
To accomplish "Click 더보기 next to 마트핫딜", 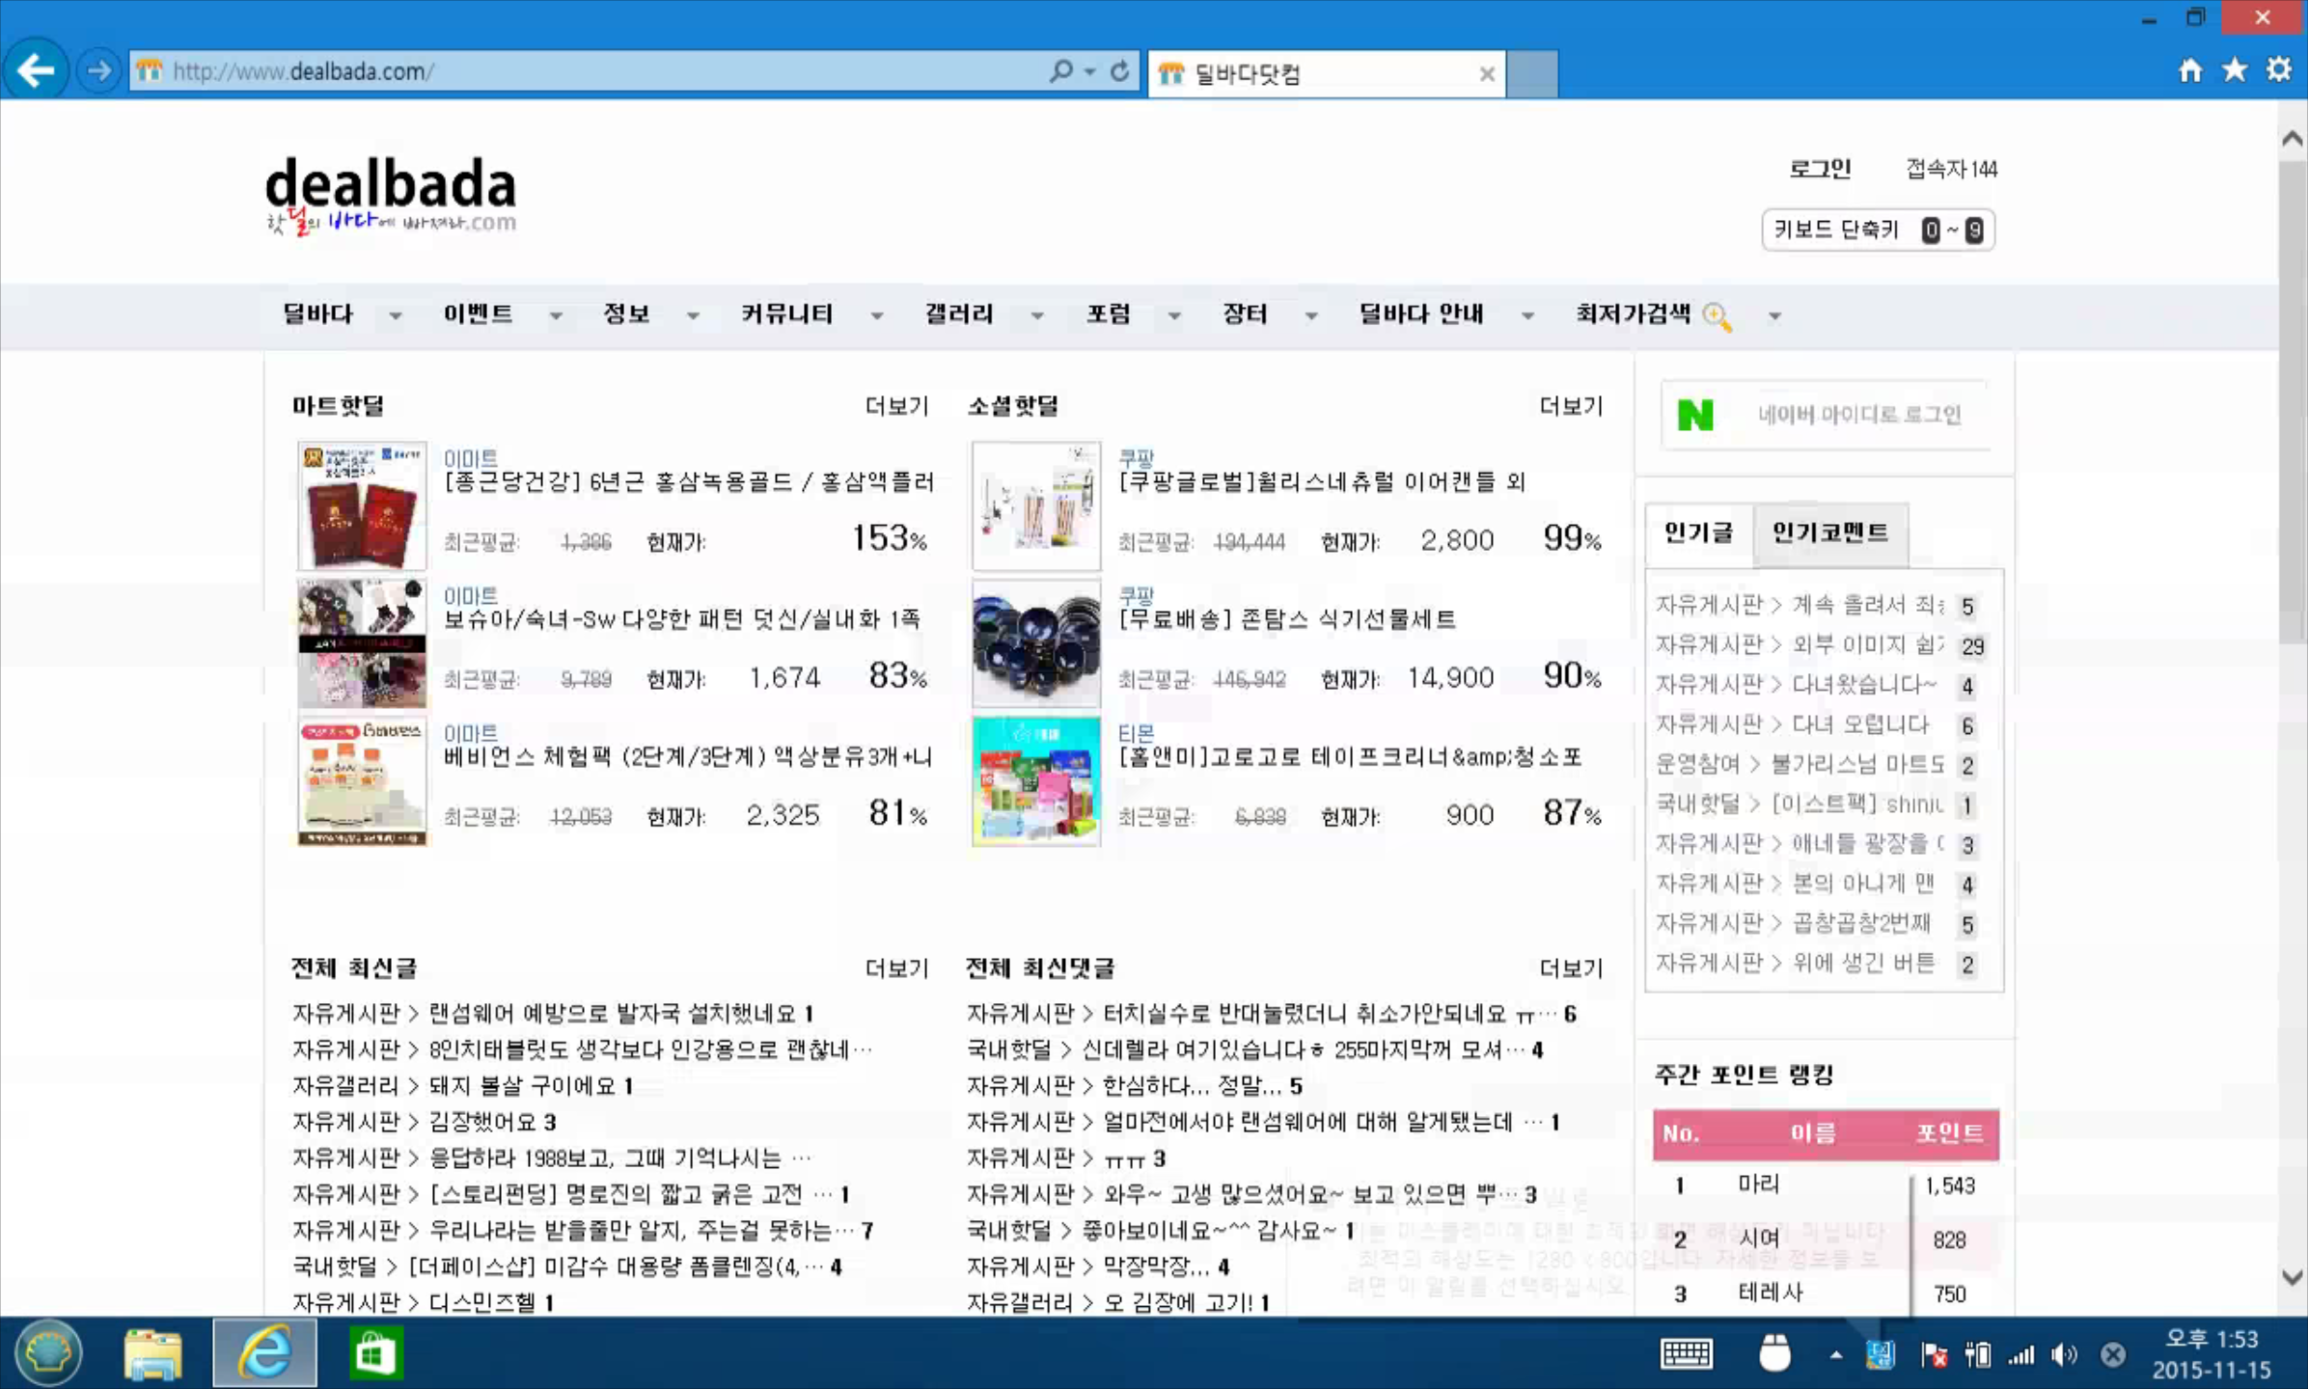I will 896,406.
